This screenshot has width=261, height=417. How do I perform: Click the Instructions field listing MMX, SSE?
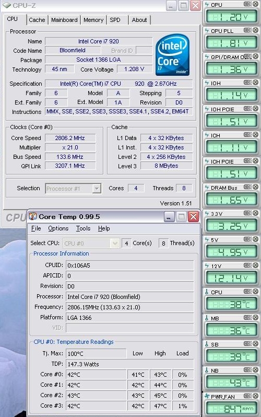(x=118, y=111)
